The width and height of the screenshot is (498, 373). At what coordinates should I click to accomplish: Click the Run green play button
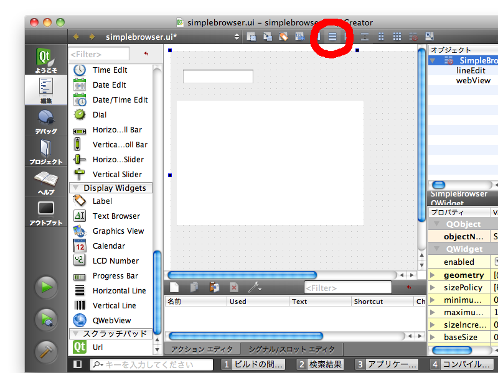[x=46, y=287]
